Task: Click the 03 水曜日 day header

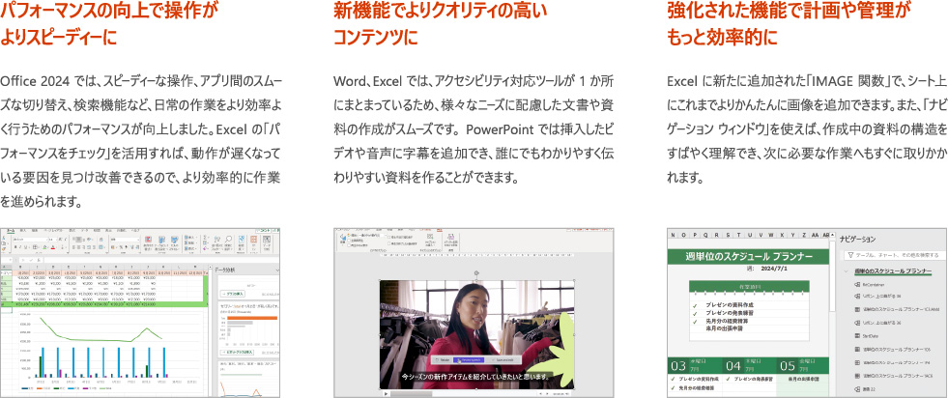Action: pos(694,365)
